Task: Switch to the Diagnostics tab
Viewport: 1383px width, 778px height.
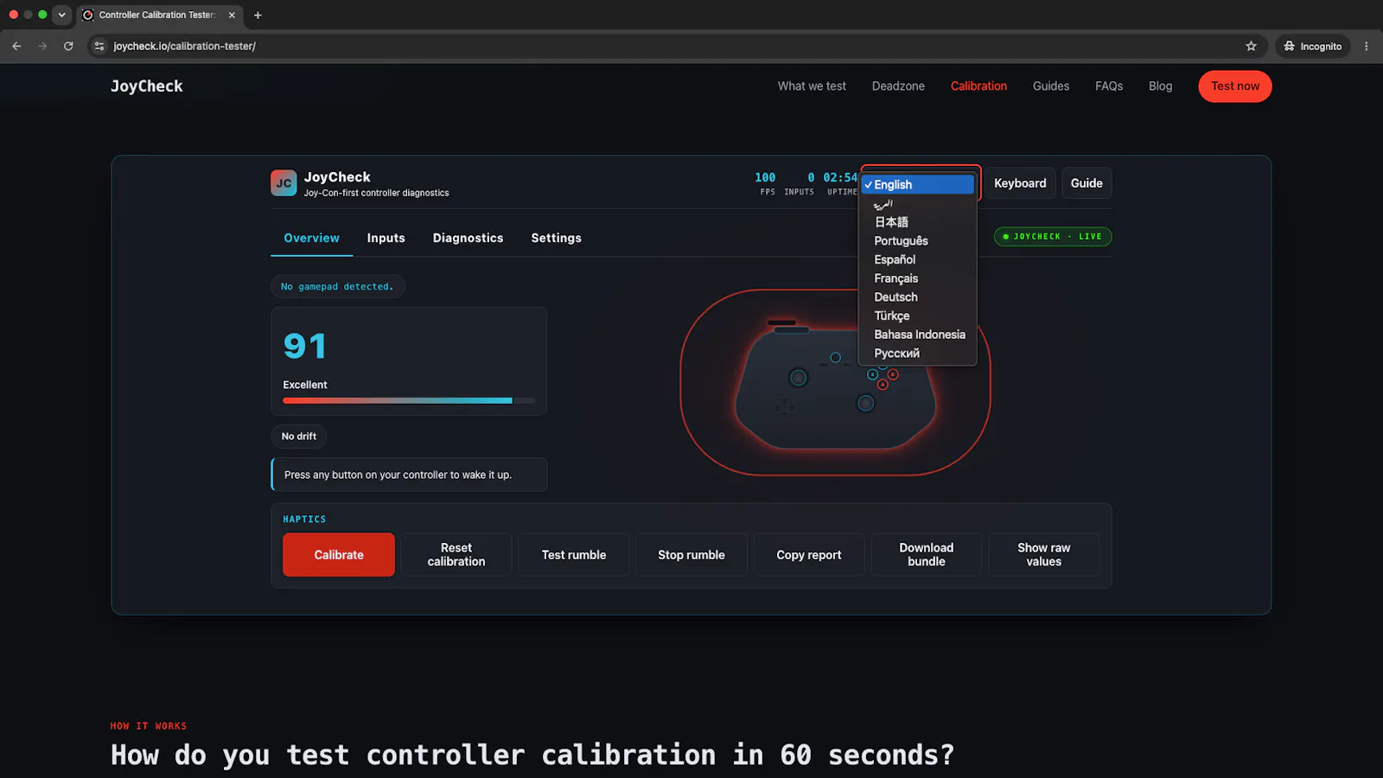Action: 468,238
